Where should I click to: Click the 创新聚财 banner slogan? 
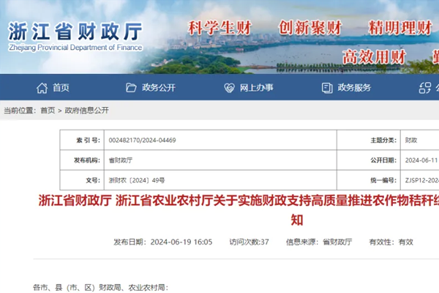pos(310,29)
